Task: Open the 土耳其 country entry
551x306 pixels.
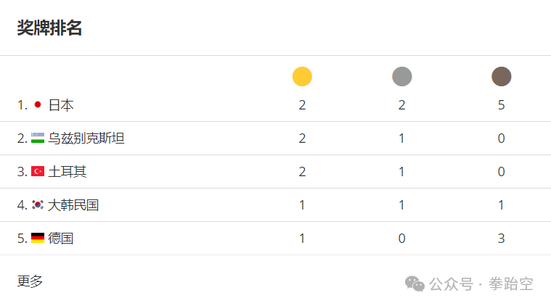Action: click(x=67, y=172)
